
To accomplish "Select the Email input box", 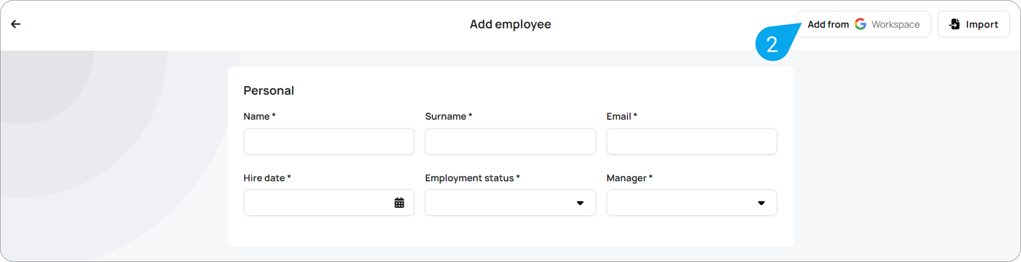I will point(692,142).
